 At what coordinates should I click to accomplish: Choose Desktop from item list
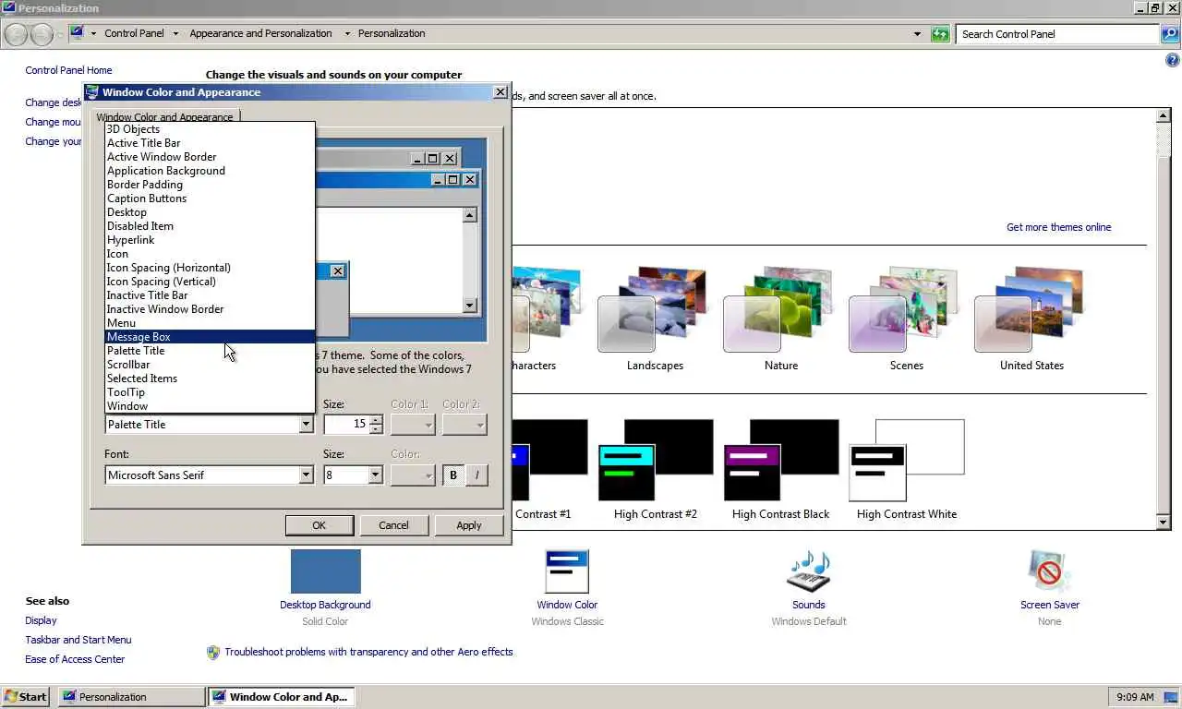211,212
